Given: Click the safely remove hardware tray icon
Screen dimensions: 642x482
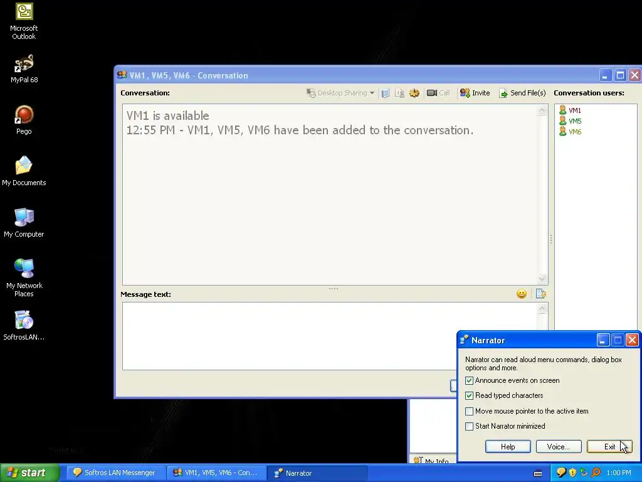Looking at the screenshot, I should (x=584, y=473).
